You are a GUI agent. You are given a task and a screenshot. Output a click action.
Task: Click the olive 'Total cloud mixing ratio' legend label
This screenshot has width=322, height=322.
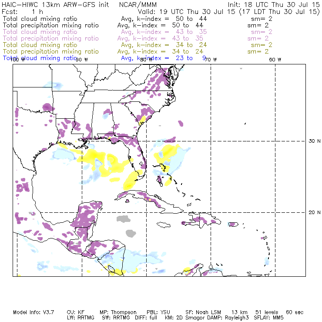pyautogui.click(x=40, y=45)
